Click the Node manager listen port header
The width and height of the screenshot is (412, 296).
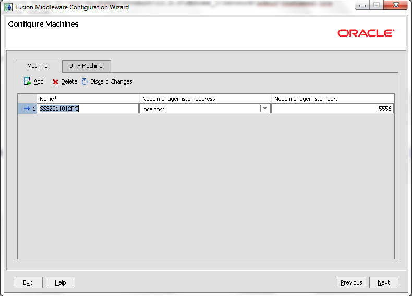pyautogui.click(x=333, y=99)
